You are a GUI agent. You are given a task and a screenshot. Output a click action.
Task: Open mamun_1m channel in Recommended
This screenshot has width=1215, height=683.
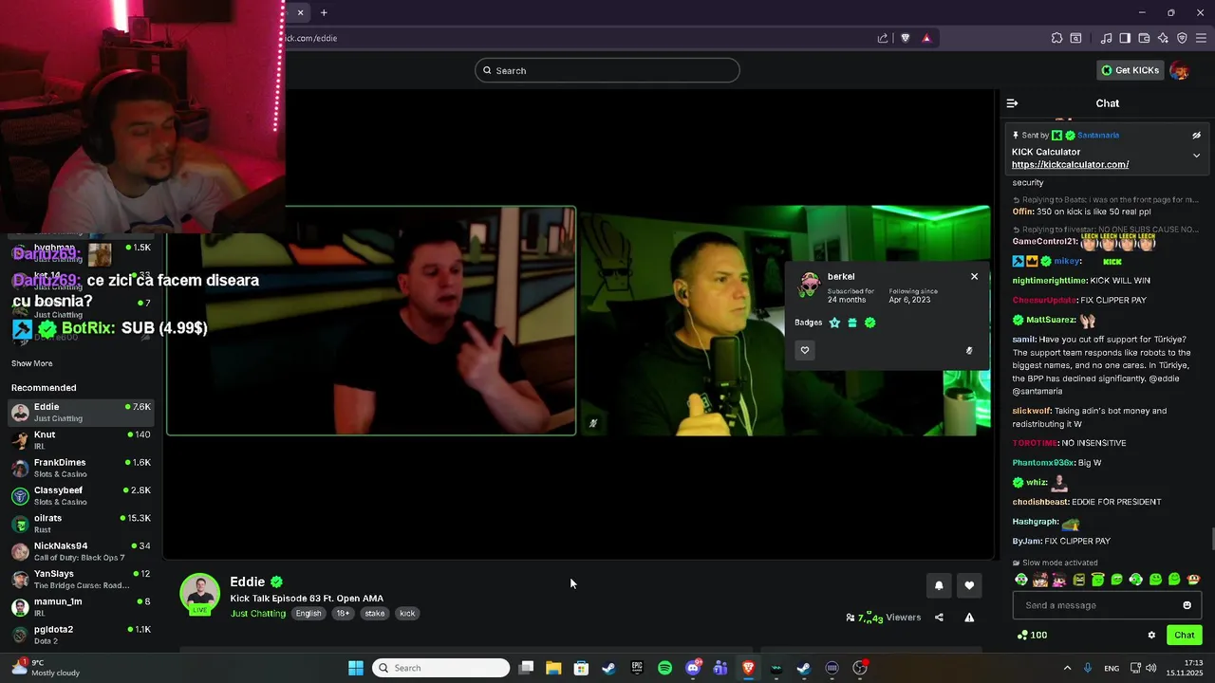[81, 607]
